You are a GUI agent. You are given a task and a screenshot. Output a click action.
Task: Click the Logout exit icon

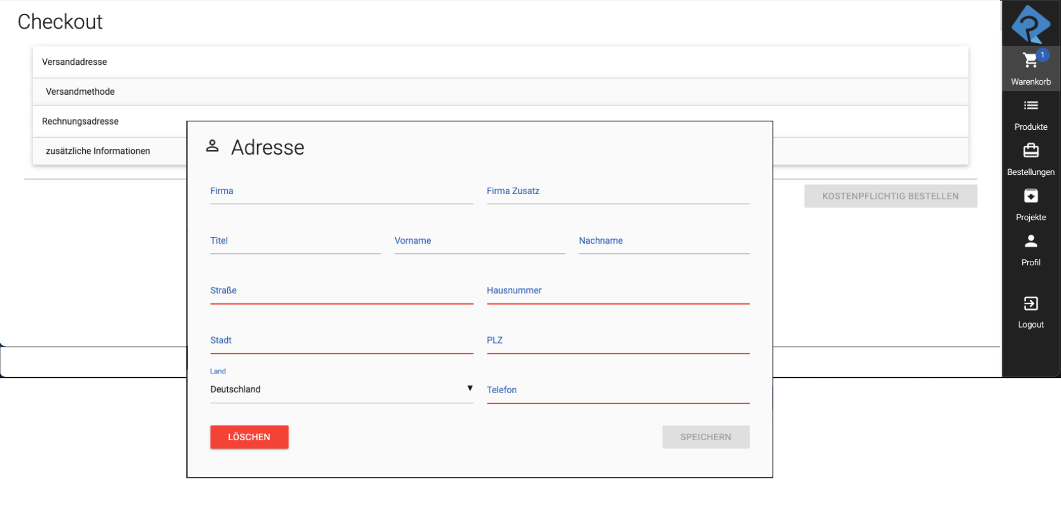1030,303
